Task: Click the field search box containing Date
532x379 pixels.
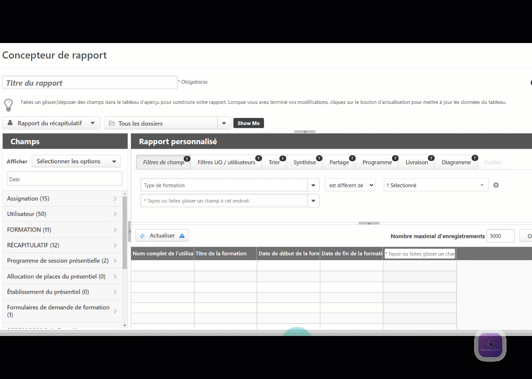Action: tap(64, 179)
